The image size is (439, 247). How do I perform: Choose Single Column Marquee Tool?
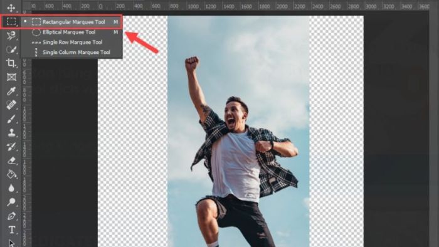(72, 52)
